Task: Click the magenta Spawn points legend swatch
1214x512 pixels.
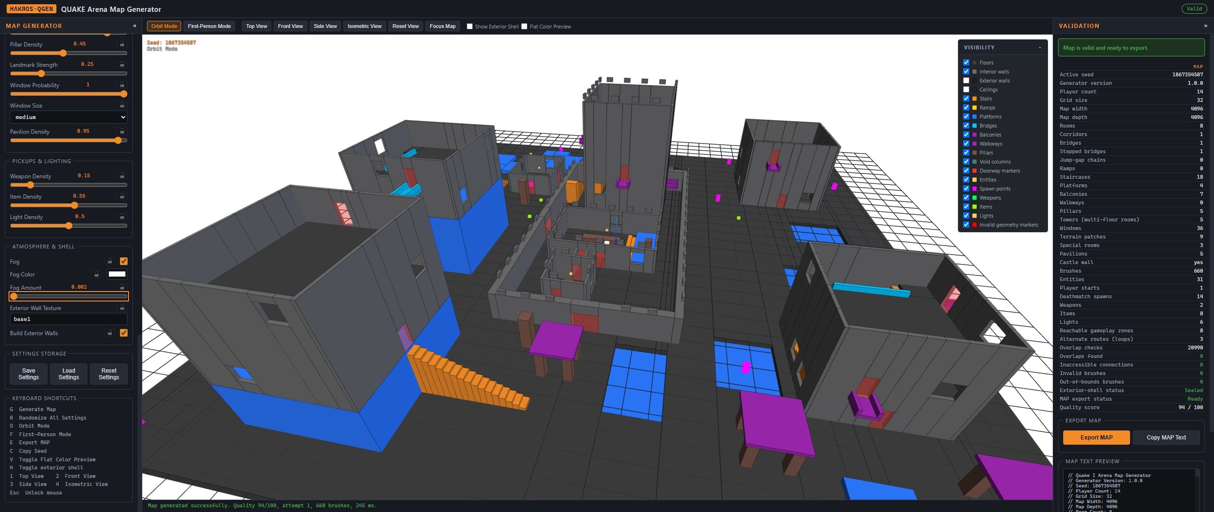Action: (975, 189)
